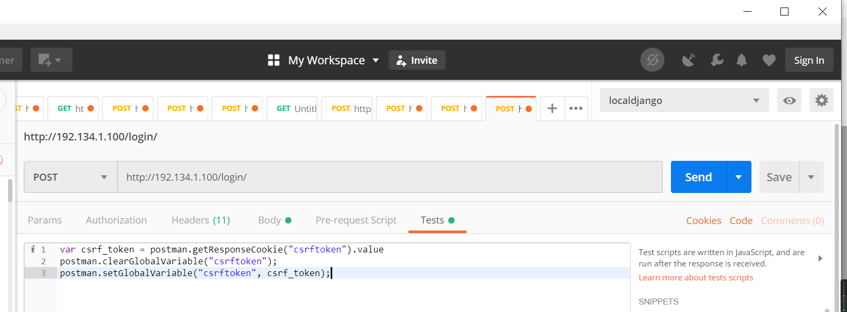Open Learn more about tests scripts link
Viewport: 847px width, 312px height.
tap(696, 278)
